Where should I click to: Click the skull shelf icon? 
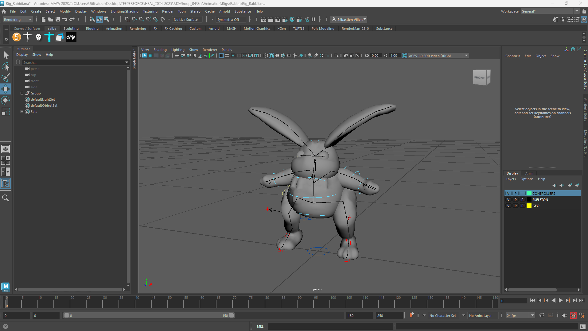point(38,37)
